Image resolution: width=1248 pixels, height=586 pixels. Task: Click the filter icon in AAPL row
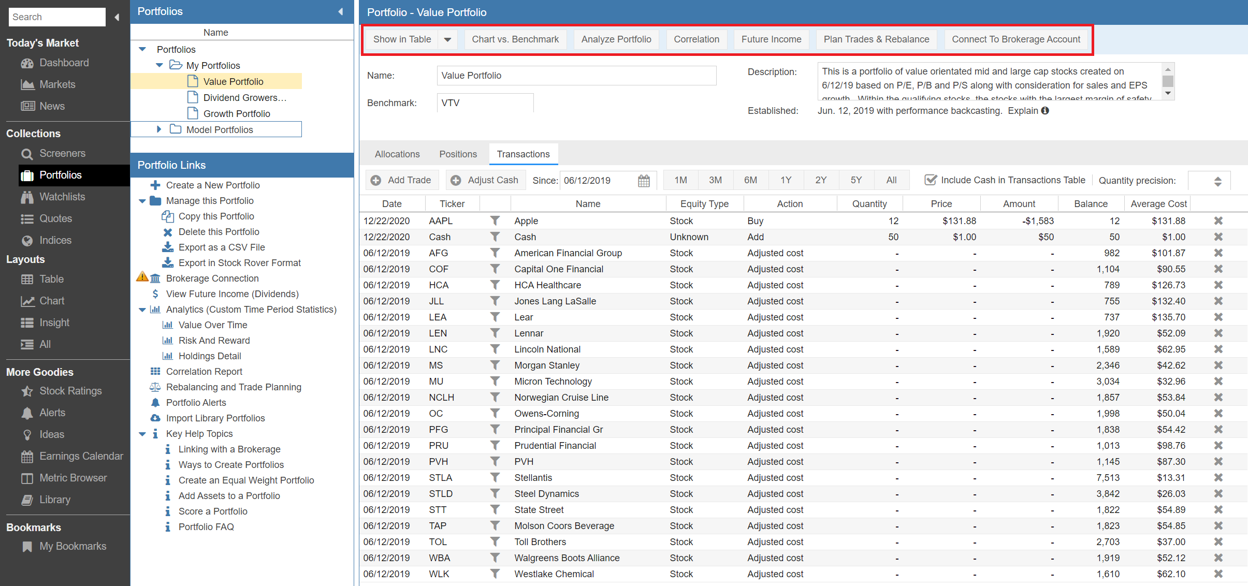[495, 221]
